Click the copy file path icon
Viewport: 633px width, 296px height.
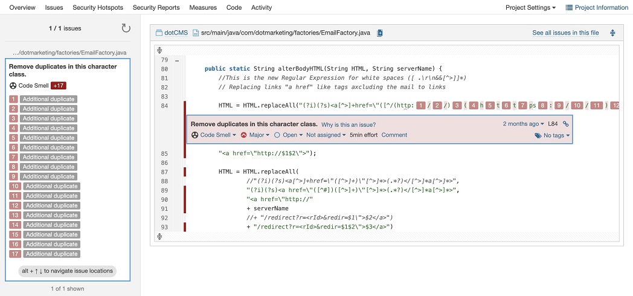[x=380, y=33]
